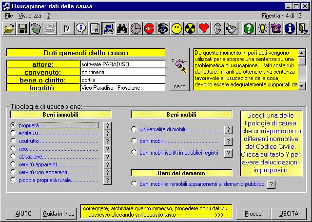
Task: Click the radiation symbol toolbar icon
Action: (x=190, y=29)
